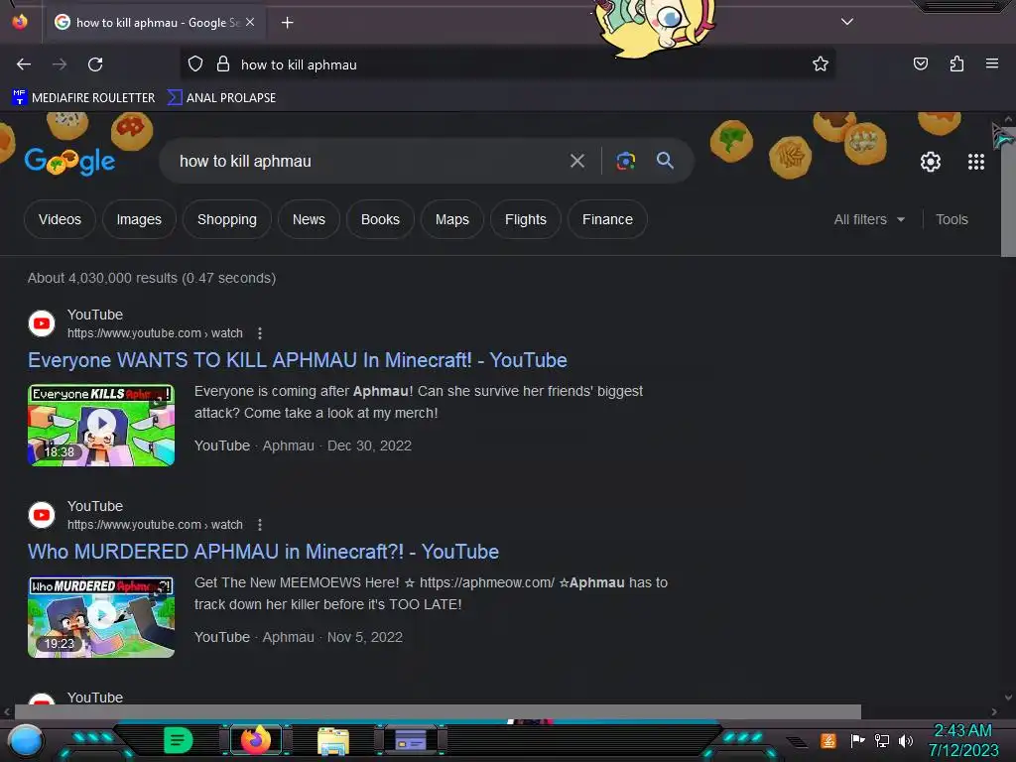Image resolution: width=1016 pixels, height=762 pixels.
Task: Open the Firefox extensions puzzle icon
Action: (x=956, y=63)
